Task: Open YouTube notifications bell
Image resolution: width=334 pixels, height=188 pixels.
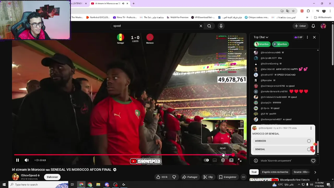Action: pyautogui.click(x=313, y=26)
